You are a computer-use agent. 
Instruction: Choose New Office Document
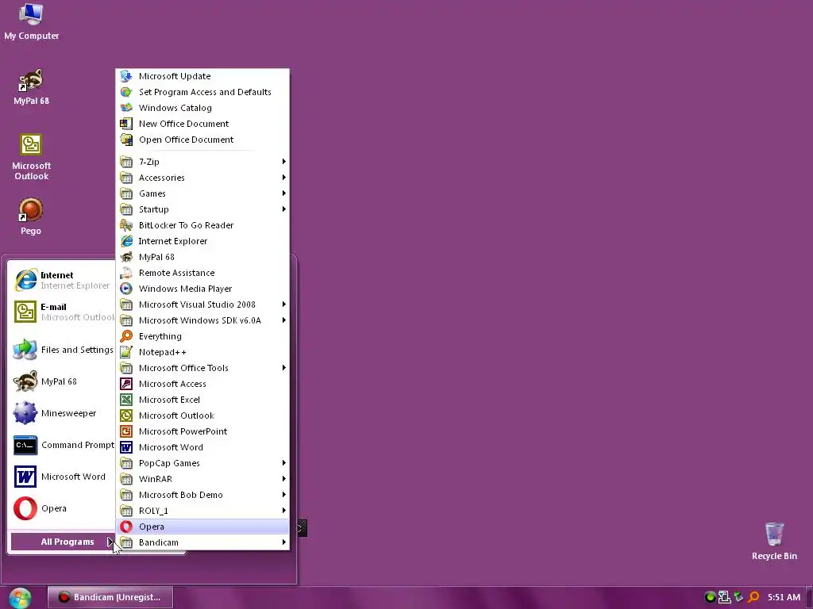coord(202,124)
